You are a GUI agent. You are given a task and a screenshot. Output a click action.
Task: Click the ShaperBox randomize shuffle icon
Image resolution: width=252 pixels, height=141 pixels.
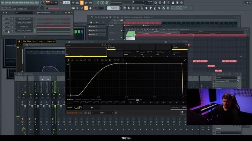click(x=102, y=60)
